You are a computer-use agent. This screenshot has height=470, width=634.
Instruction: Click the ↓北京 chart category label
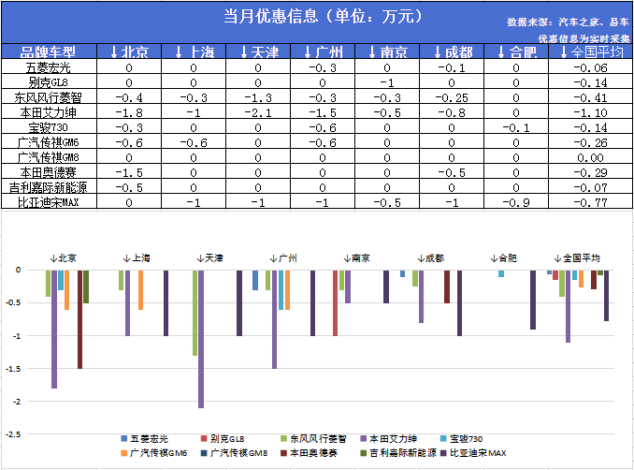[64, 257]
